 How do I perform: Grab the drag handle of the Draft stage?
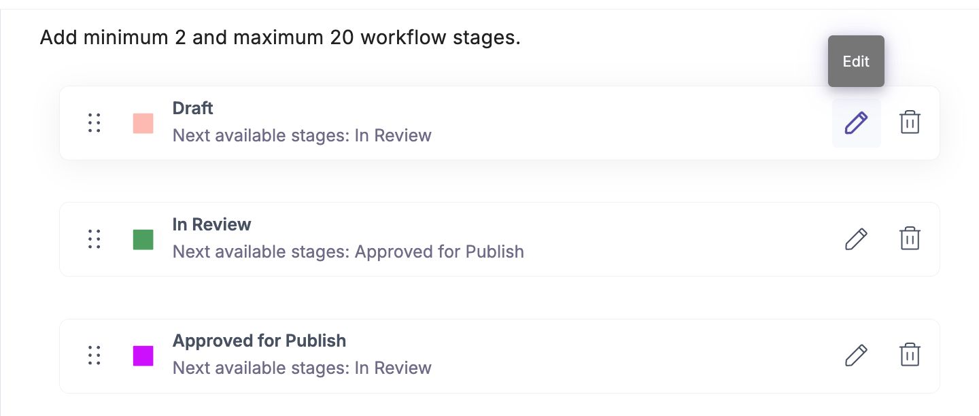(95, 122)
